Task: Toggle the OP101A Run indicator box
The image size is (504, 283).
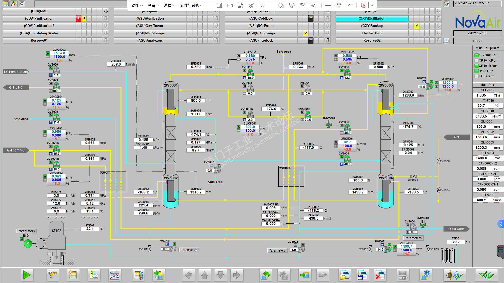Action: coord(476,61)
